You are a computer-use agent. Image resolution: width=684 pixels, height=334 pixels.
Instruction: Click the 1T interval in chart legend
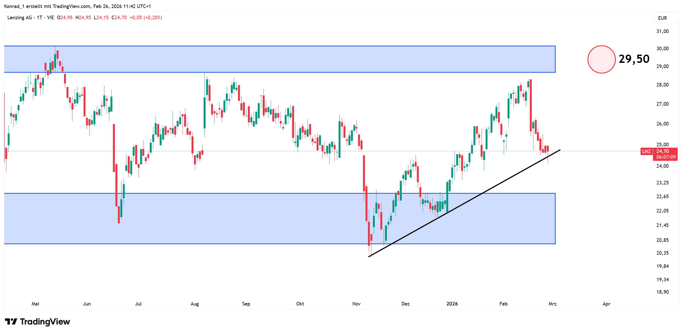(x=40, y=18)
